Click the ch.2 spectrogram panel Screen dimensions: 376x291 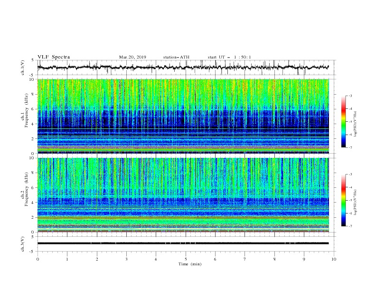tap(183, 195)
